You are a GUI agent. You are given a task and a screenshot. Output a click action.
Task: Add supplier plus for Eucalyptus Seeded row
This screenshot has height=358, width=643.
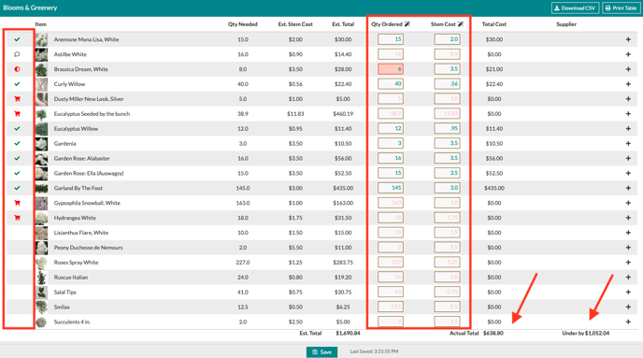pos(628,114)
